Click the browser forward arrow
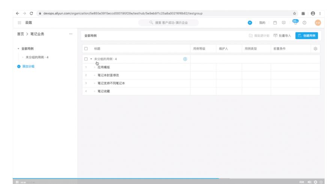The image size is (328, 184). 24,14
